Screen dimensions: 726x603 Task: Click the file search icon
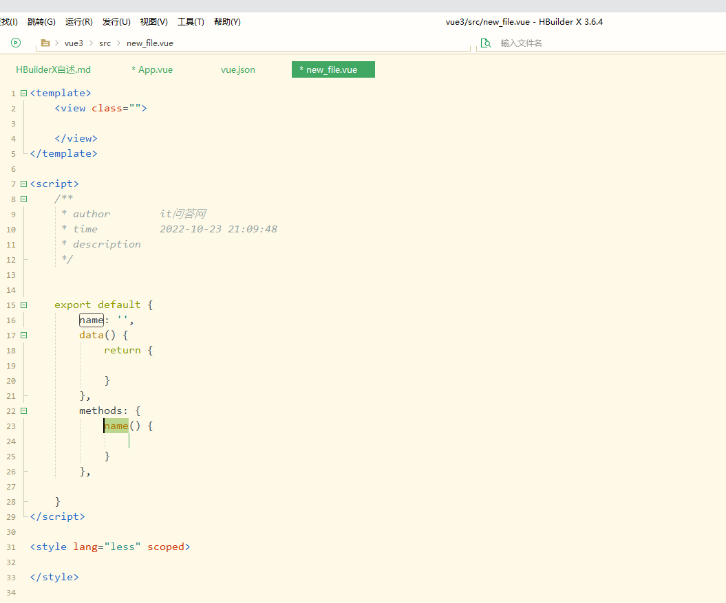pyautogui.click(x=486, y=43)
